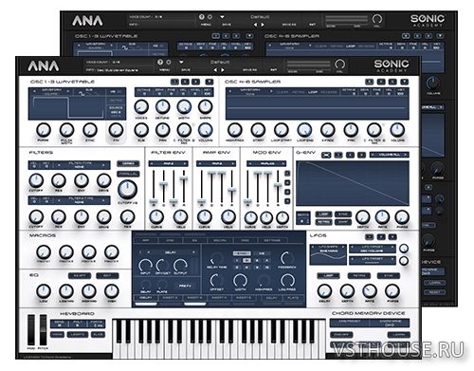Select Insert 3 FX slot tab

pyautogui.click(x=194, y=298)
